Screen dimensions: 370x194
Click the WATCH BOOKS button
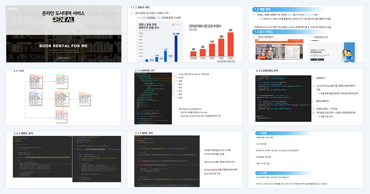click(x=63, y=58)
